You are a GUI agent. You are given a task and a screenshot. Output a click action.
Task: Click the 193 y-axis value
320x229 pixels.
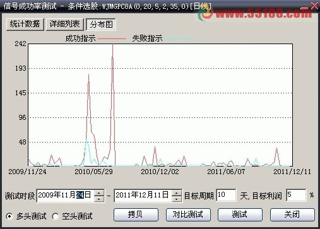point(20,68)
